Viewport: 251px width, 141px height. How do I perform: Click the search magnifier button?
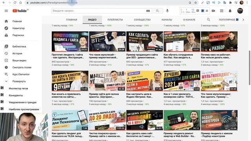pyautogui.click(x=158, y=11)
